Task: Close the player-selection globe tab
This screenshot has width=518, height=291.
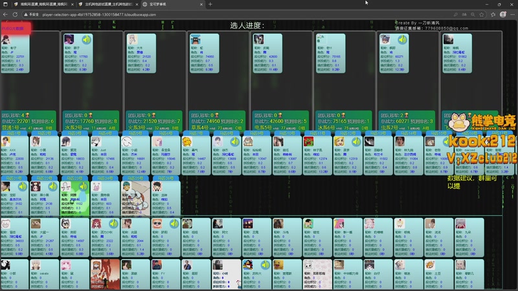Action: pos(201,5)
